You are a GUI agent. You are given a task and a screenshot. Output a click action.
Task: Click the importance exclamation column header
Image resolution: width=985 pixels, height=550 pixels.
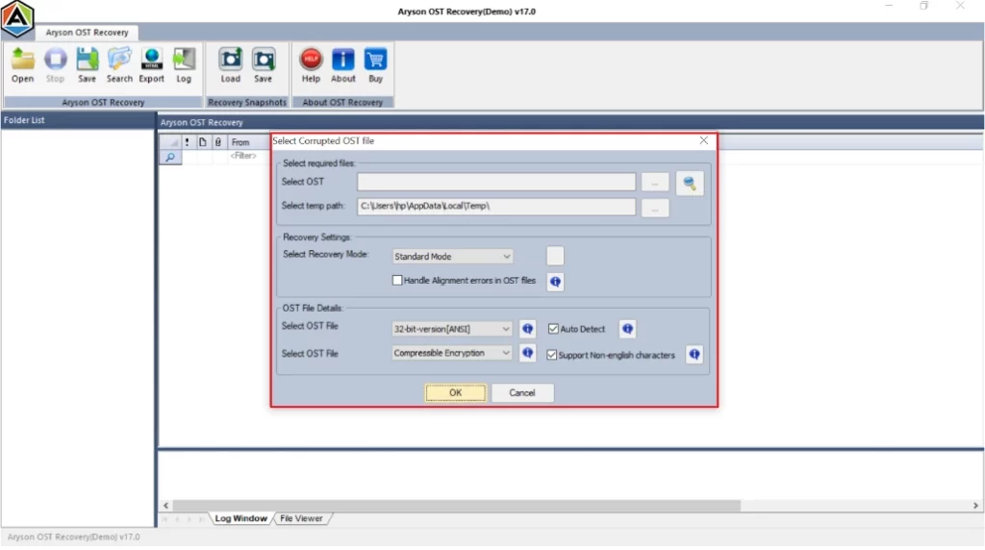188,142
